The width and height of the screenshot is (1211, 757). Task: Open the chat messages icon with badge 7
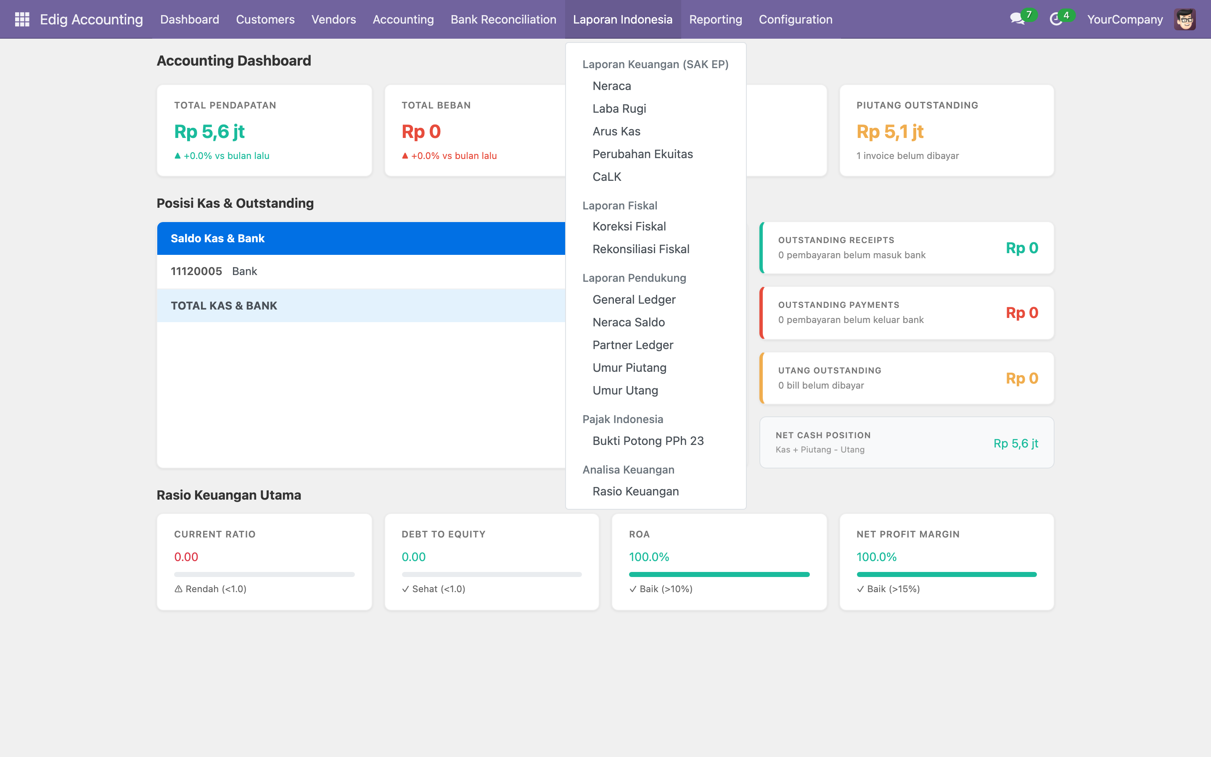1017,19
